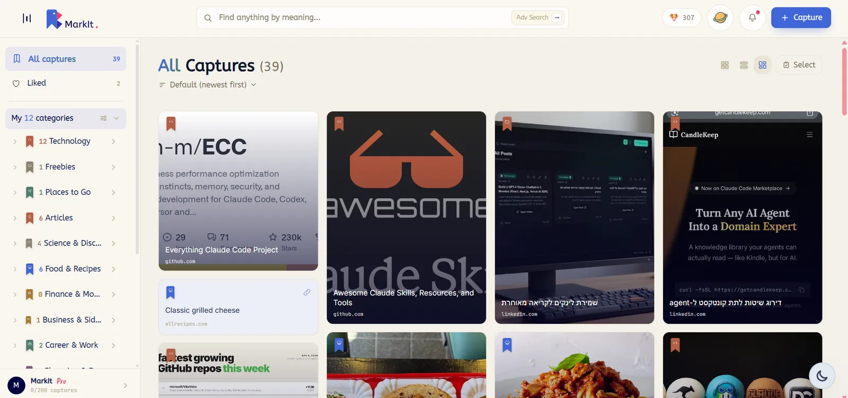Image resolution: width=848 pixels, height=398 pixels.
Task: Select the Liked sidebar item
Action: (66, 83)
